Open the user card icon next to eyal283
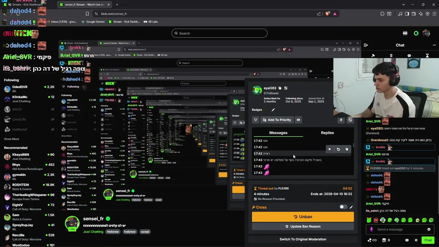Image resolution: width=439 pixels, height=247 pixels. click(286, 88)
